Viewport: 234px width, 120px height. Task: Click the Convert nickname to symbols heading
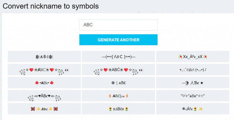[51, 6]
